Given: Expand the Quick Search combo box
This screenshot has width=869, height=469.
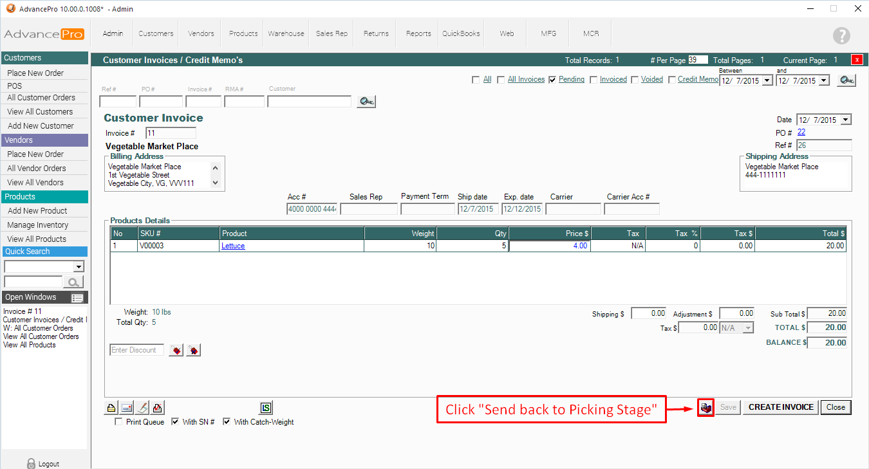Looking at the screenshot, I should click(x=79, y=267).
